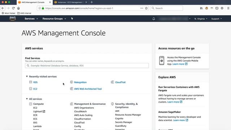Click the Management & Governance icon
231x130 pixels.
tap(71, 104)
